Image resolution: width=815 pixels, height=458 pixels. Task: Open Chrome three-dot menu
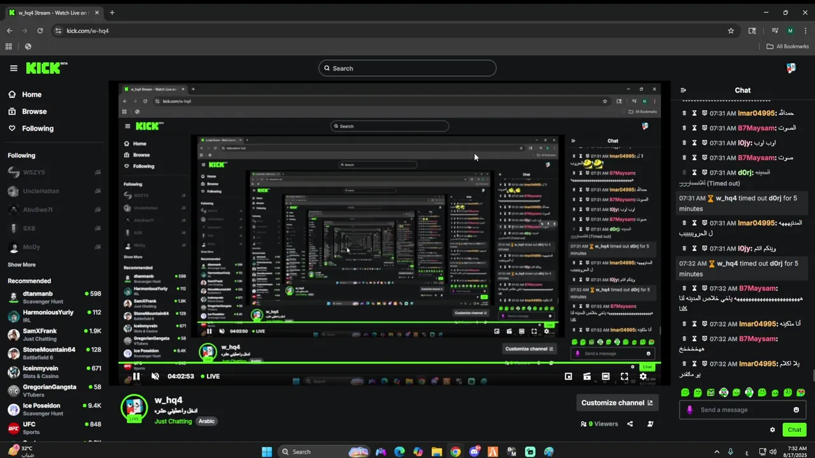point(805,31)
